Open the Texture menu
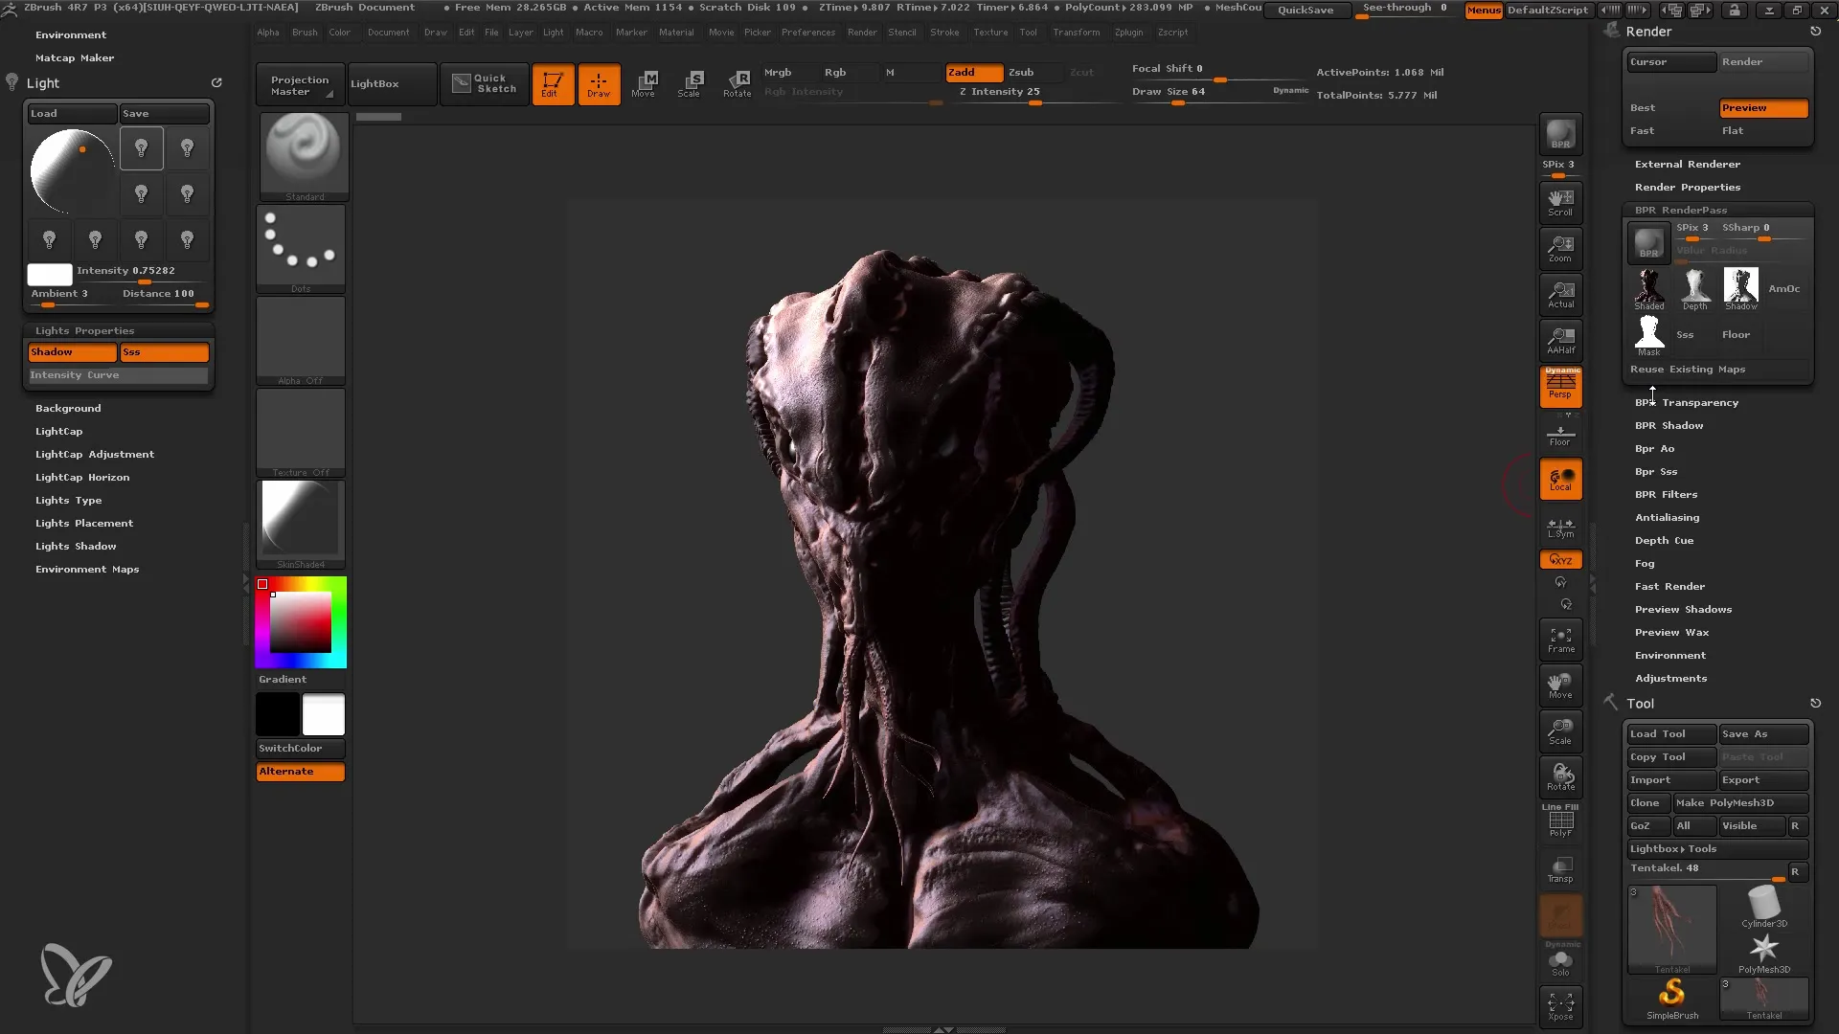The width and height of the screenshot is (1839, 1034). tap(990, 32)
